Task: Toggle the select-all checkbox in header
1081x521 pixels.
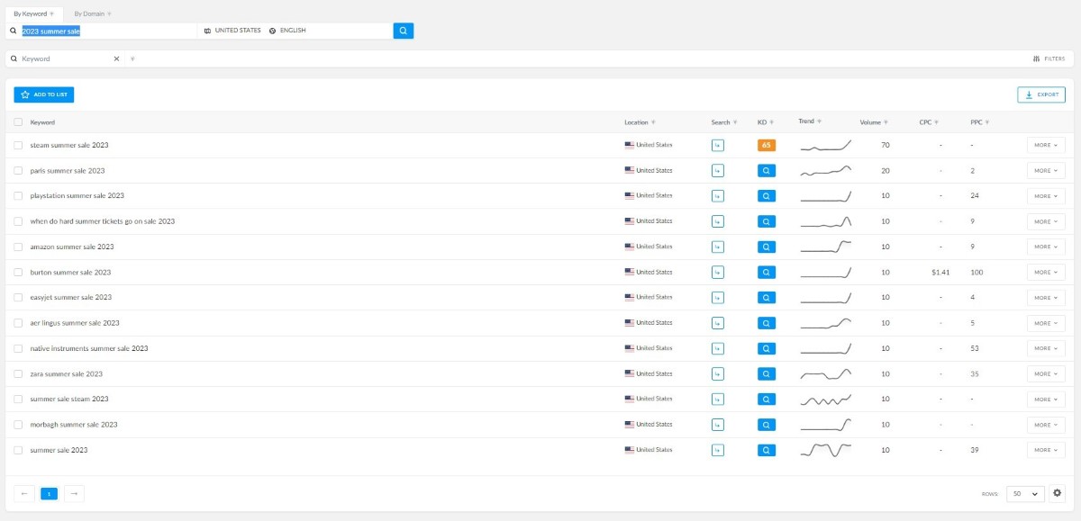Action: click(x=18, y=122)
